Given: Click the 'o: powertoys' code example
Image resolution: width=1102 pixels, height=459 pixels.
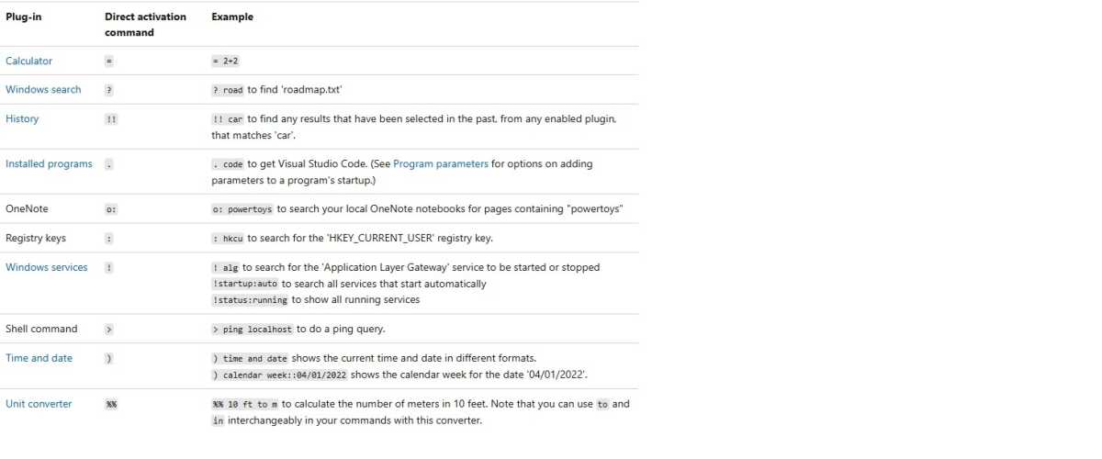Looking at the screenshot, I should click(x=243, y=209).
